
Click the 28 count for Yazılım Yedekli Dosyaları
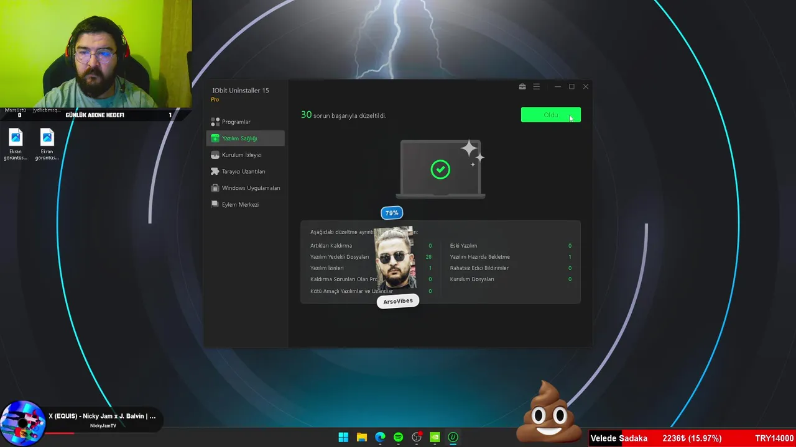point(428,257)
